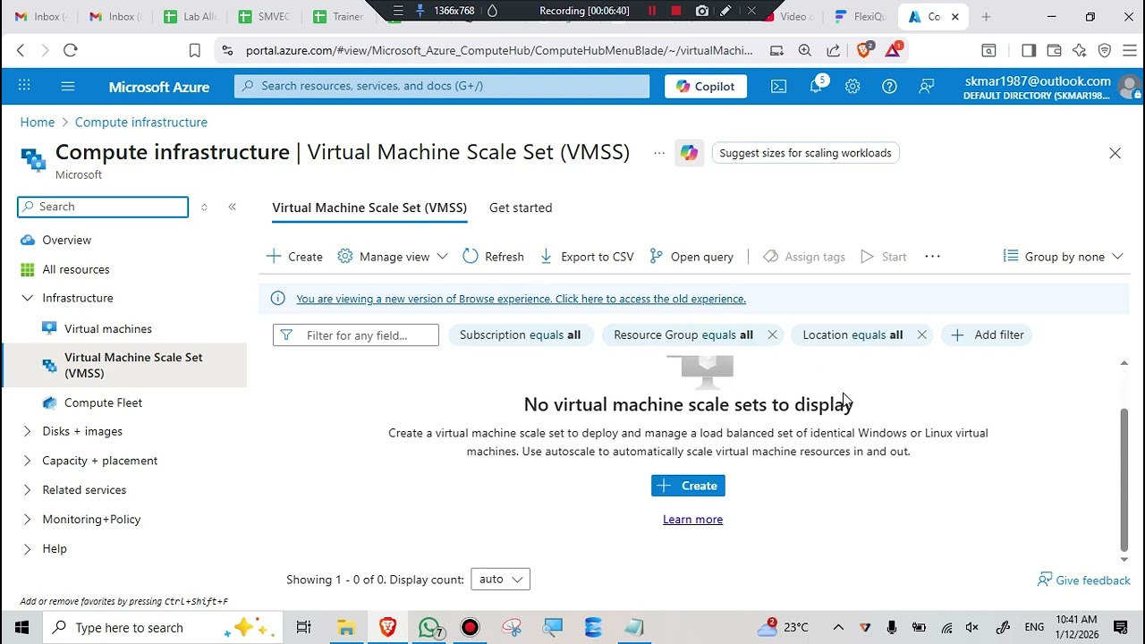Viewport: 1145px width, 644px height.
Task: Click the Filter for any field box
Action: (356, 335)
